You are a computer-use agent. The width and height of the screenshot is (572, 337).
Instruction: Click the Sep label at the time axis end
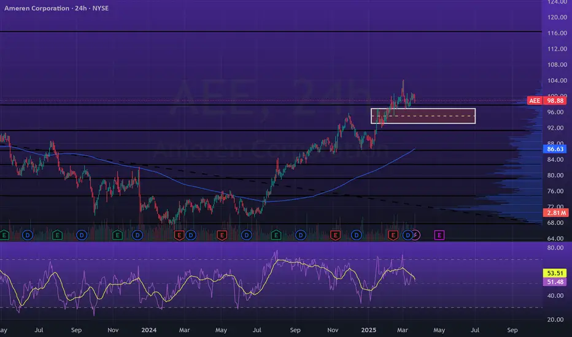point(512,330)
